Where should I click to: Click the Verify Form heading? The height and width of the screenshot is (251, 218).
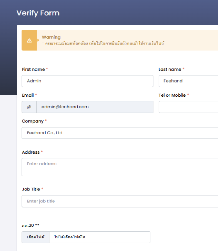point(38,13)
